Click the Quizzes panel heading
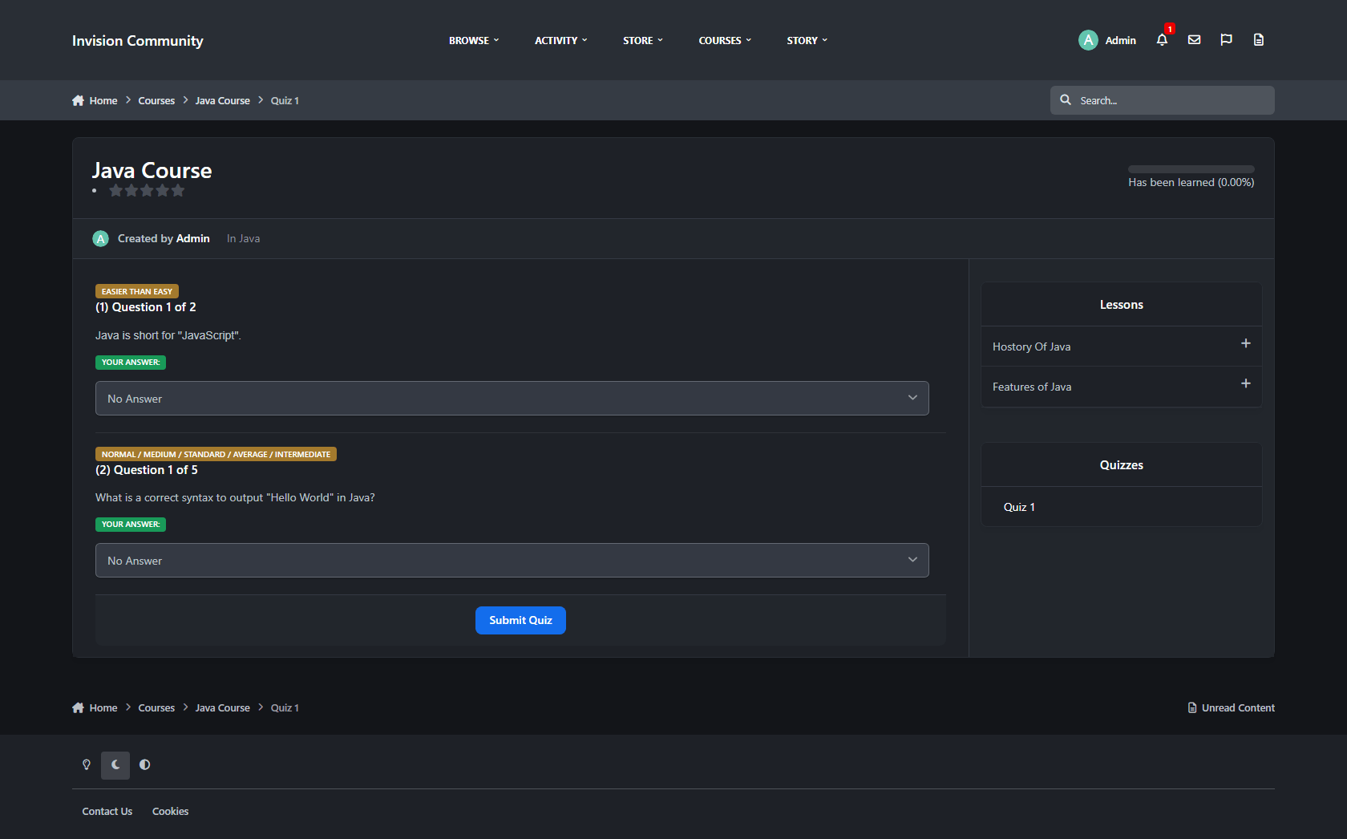 1122,465
